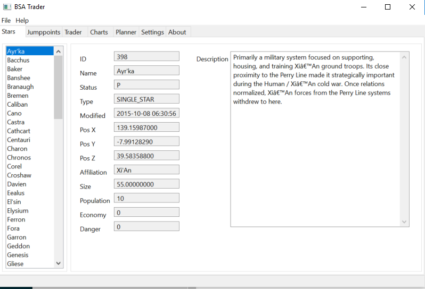This screenshot has height=289, width=425.
Task: Pick Croshaw from the star list
Action: click(x=19, y=175)
